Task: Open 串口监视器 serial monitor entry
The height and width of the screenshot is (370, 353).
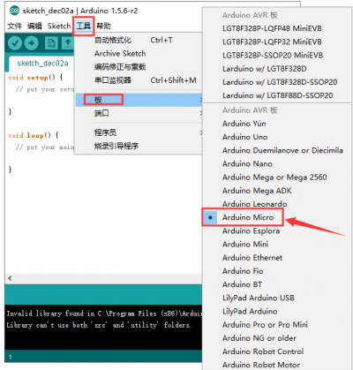Action: [139, 80]
